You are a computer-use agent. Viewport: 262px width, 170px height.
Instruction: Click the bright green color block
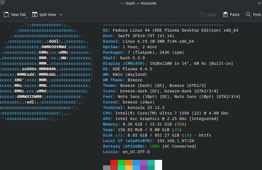tap(121, 163)
